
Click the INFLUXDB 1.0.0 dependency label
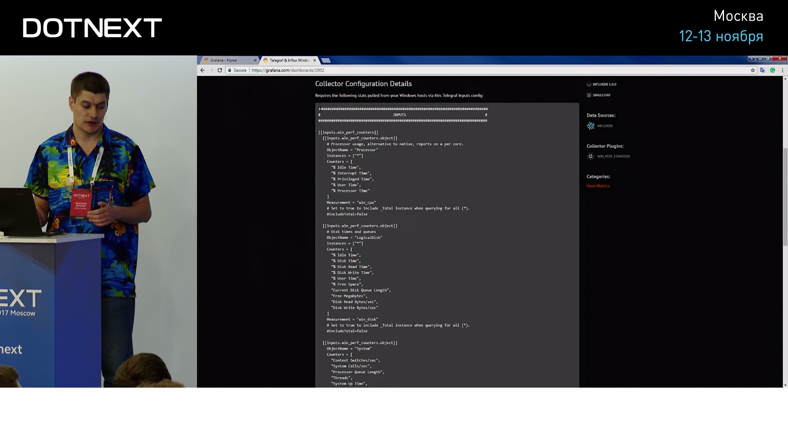[604, 84]
